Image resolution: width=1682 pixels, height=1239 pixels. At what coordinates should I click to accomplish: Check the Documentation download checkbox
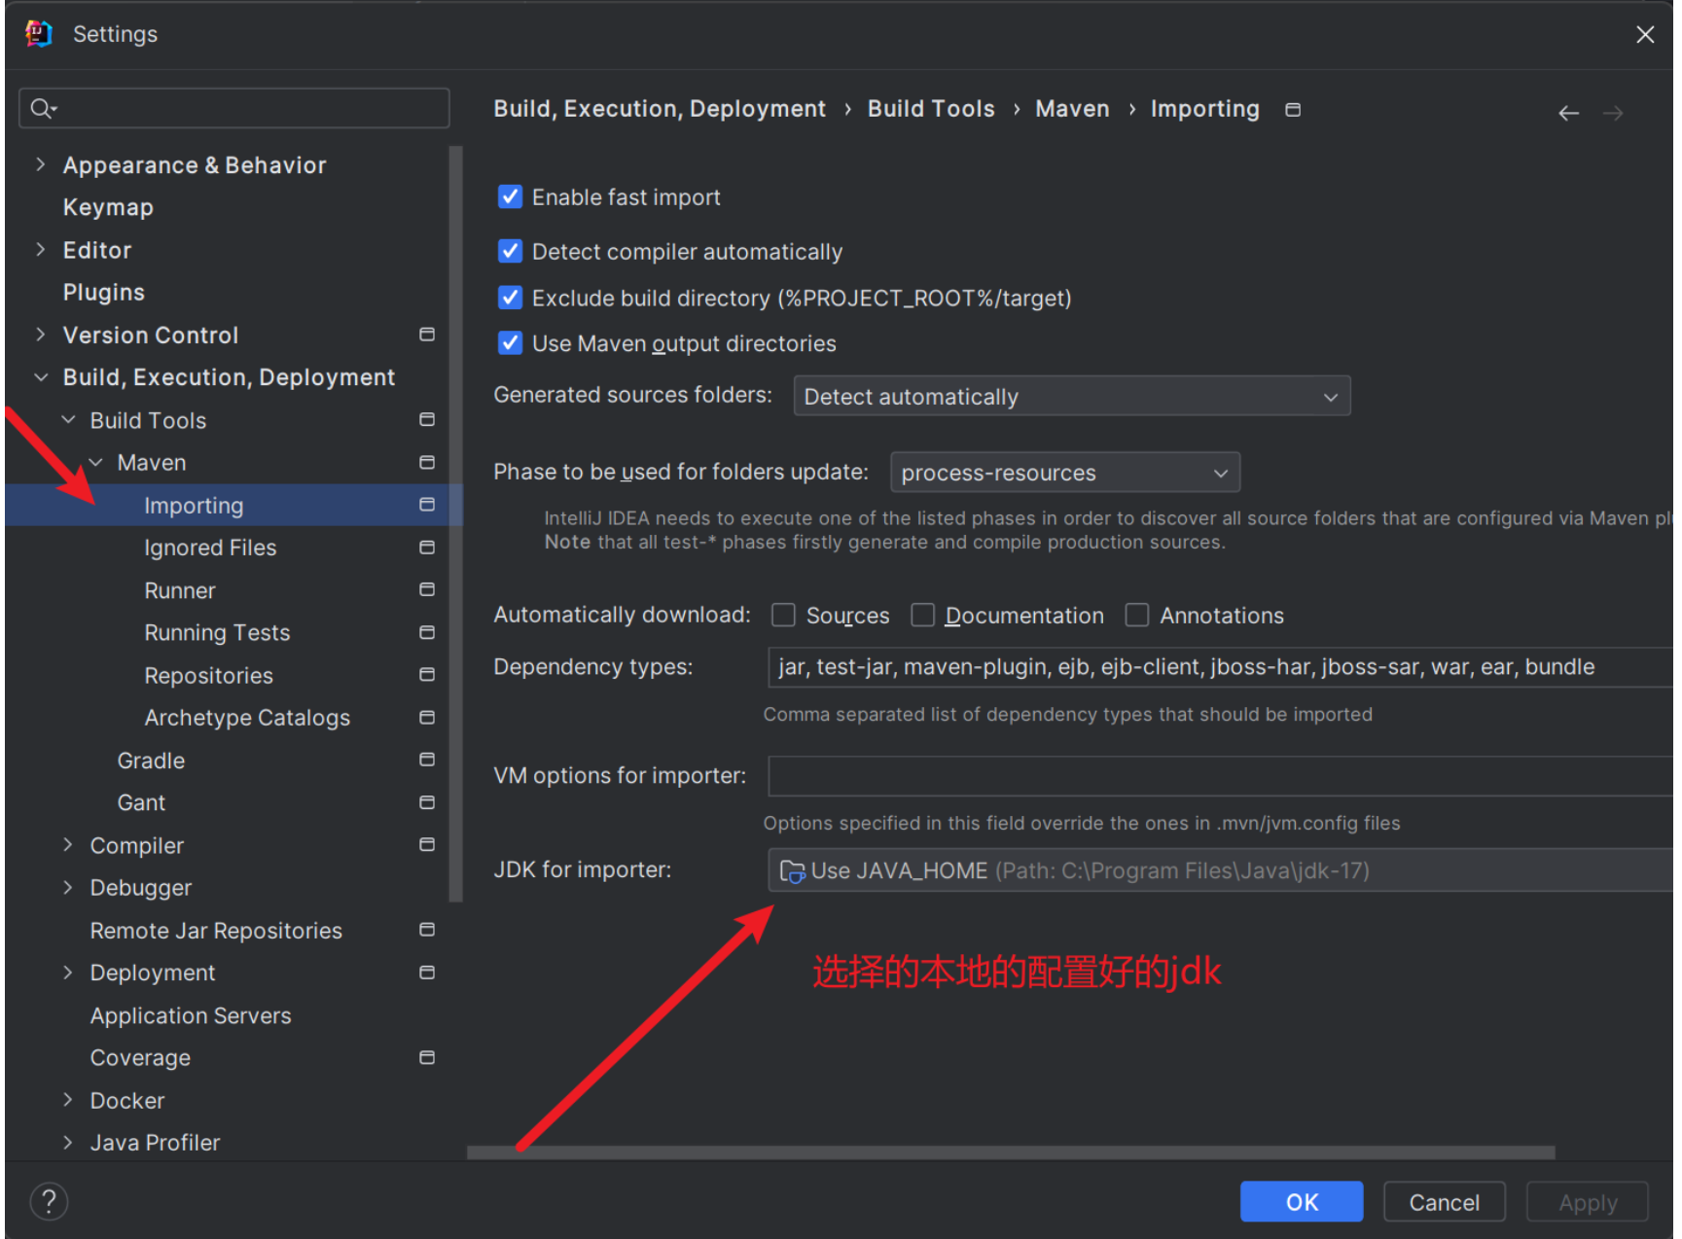point(922,615)
